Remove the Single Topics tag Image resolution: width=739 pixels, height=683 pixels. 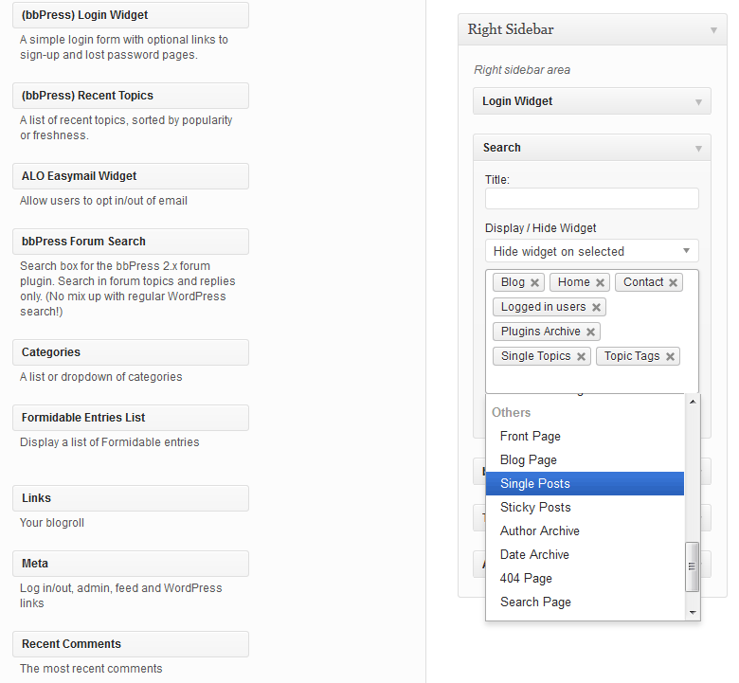[581, 356]
